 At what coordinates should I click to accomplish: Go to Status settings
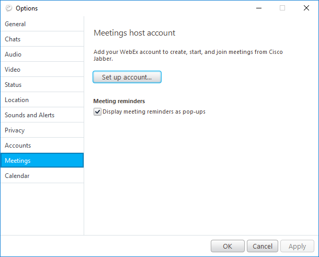[x=42, y=84]
